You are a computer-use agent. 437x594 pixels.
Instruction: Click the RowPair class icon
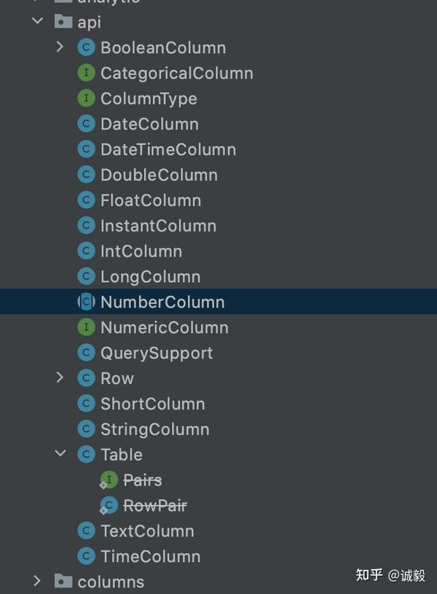pyautogui.click(x=109, y=506)
